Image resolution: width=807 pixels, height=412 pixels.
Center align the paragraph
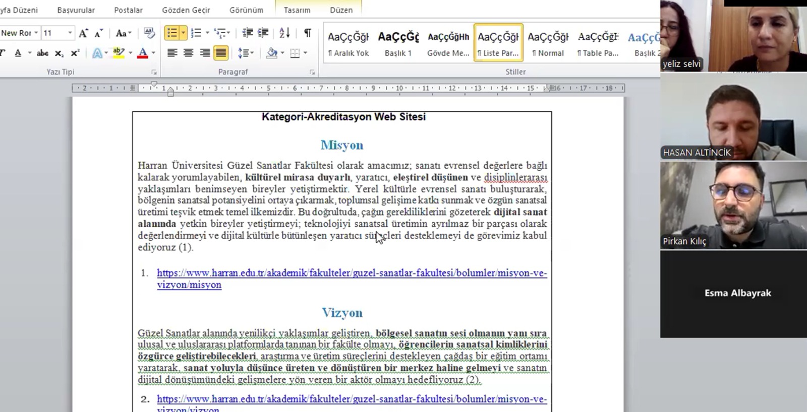(x=188, y=53)
